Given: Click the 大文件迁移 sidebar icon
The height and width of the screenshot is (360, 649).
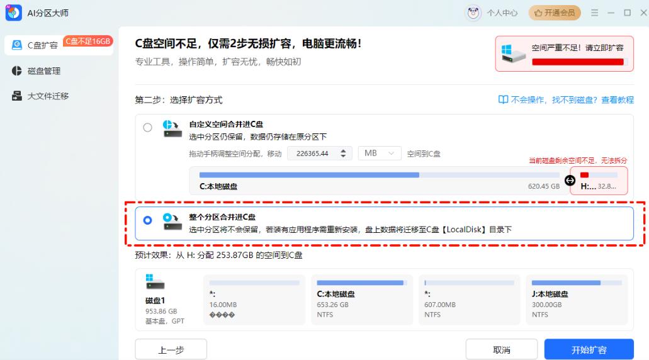Looking at the screenshot, I should coord(16,96).
